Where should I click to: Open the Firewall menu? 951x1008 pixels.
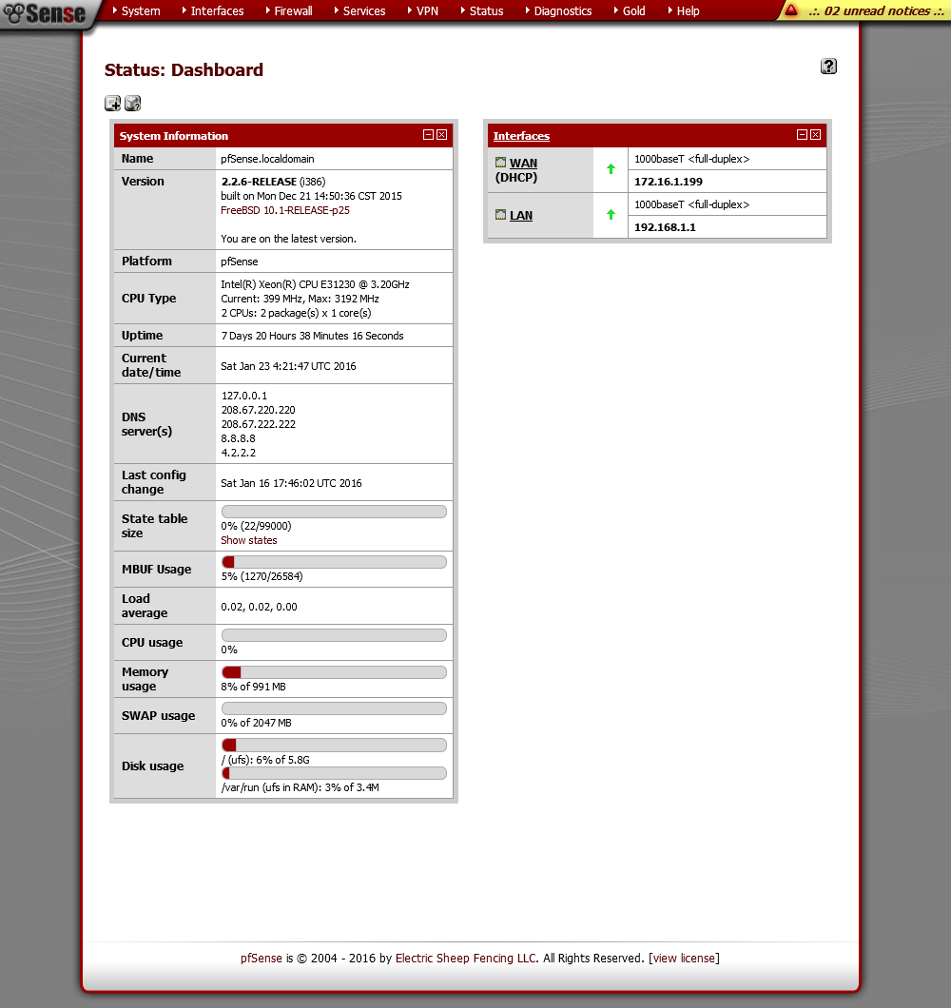tap(289, 10)
